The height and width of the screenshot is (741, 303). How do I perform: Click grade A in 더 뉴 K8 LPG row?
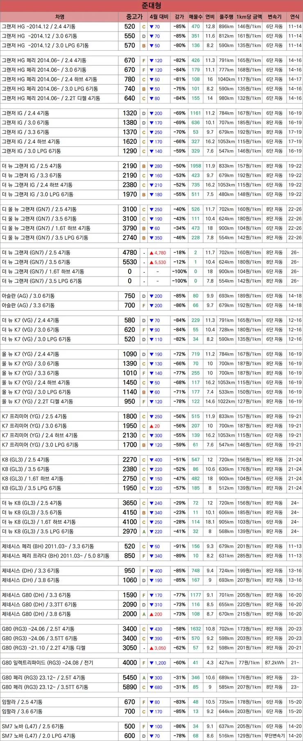[144, 532]
